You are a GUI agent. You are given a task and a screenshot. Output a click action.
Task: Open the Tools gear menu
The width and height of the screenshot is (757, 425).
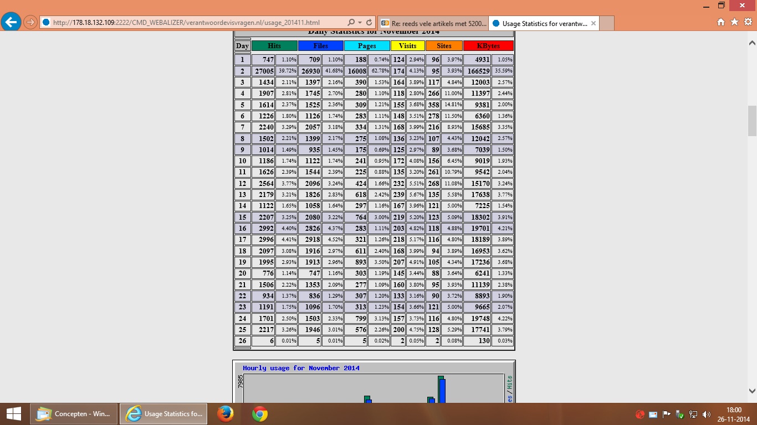click(x=748, y=22)
